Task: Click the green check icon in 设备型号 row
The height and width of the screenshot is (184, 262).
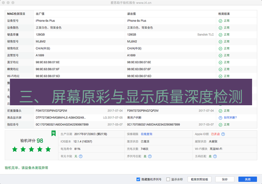Action: (220, 21)
